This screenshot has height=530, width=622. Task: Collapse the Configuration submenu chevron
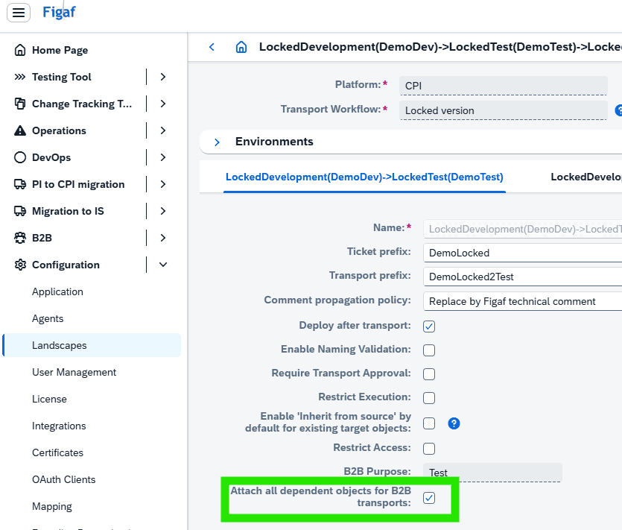[x=162, y=265]
